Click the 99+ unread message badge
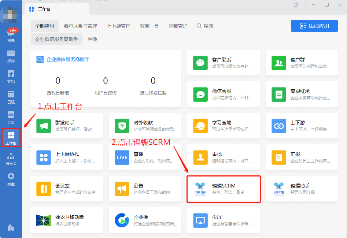This screenshot has height=238, width=347. pos(13,30)
